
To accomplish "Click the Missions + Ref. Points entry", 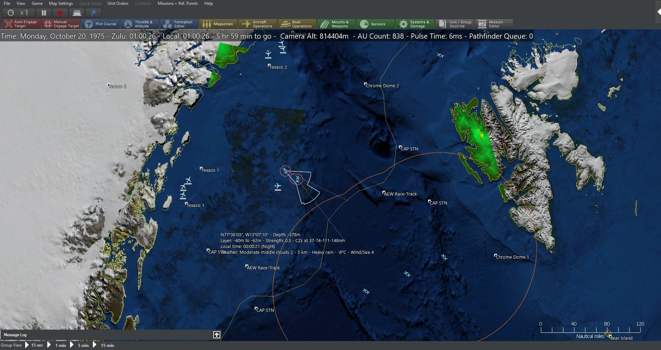I will (177, 3).
